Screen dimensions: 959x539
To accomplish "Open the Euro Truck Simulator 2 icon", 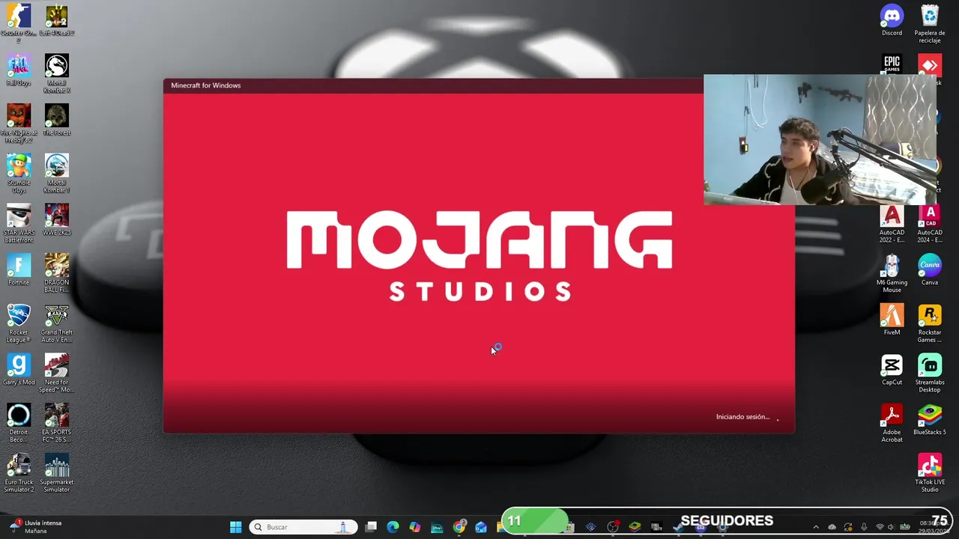I will pos(19,472).
